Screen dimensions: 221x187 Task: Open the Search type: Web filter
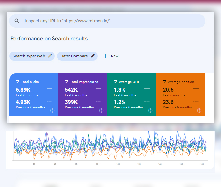pos(29,56)
